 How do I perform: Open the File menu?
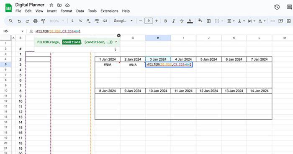(x=18, y=11)
